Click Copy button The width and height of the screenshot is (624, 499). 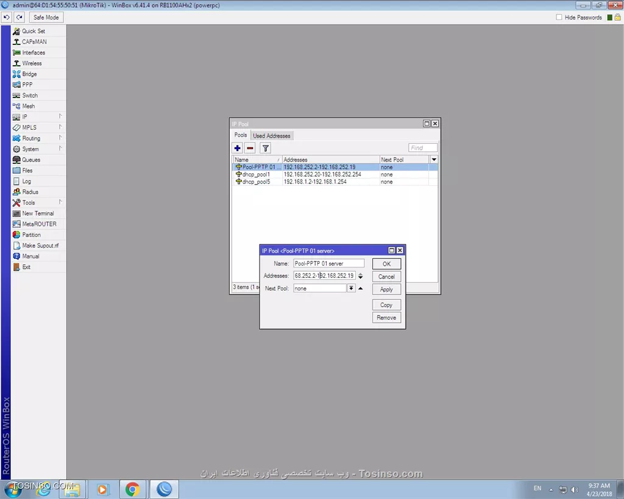click(x=386, y=305)
